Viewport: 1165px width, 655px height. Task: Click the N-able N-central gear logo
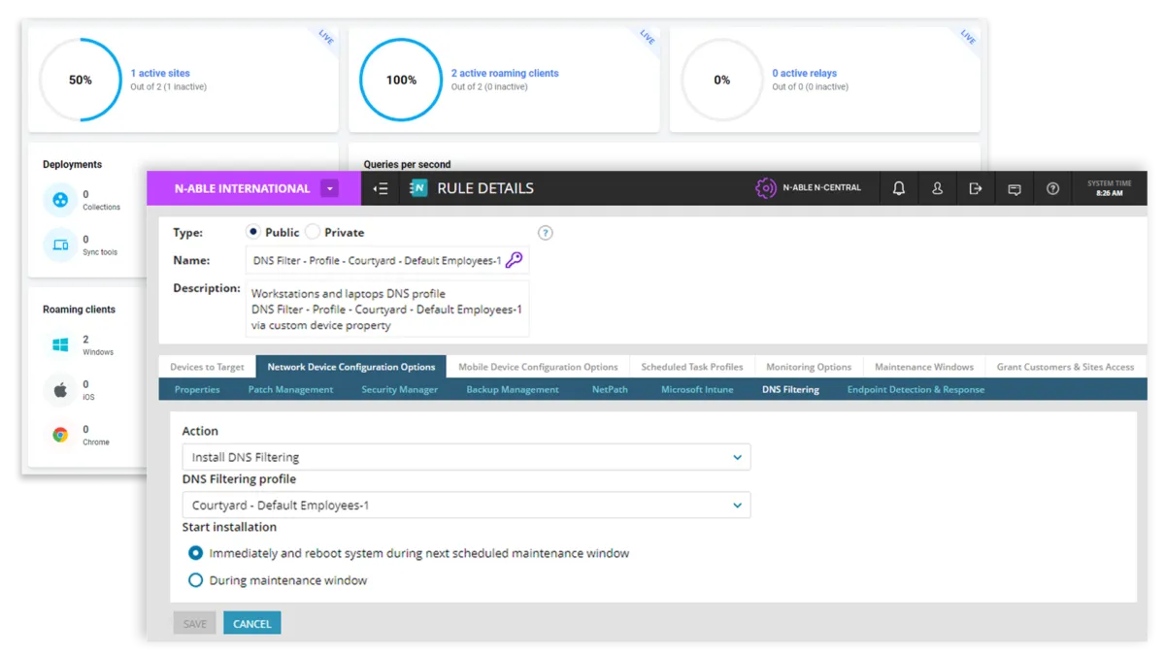tap(766, 188)
